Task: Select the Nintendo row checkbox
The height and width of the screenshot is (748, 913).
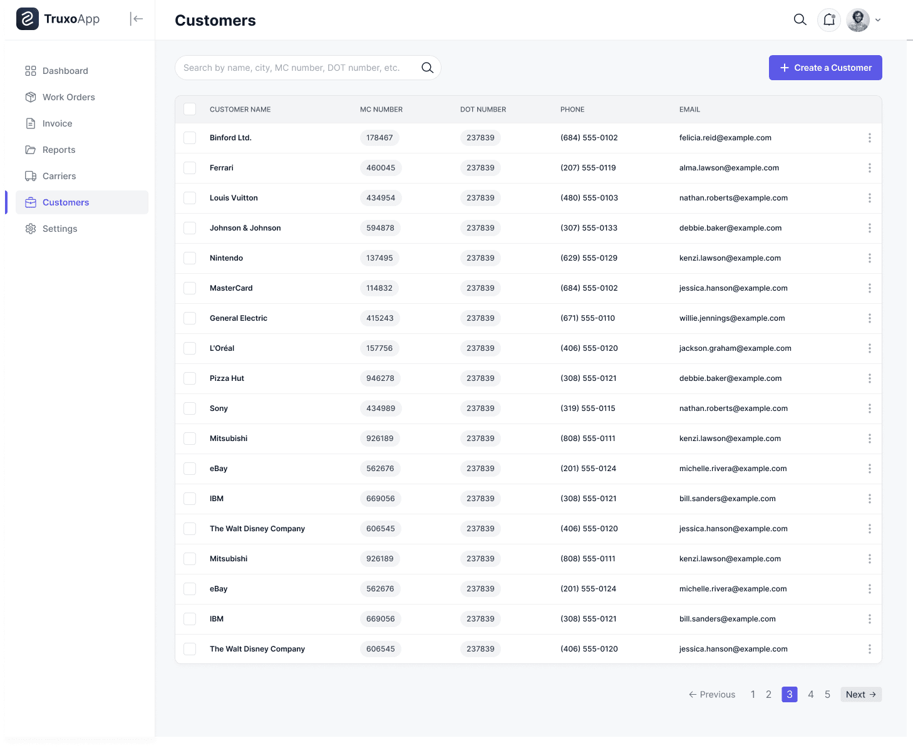Action: tap(190, 258)
